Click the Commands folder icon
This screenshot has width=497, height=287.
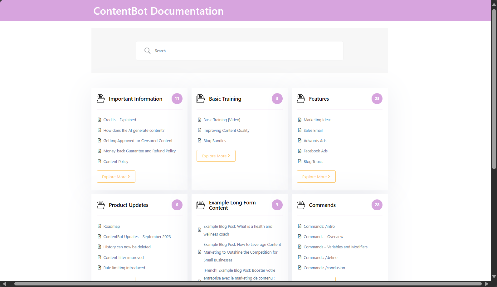pyautogui.click(x=301, y=205)
